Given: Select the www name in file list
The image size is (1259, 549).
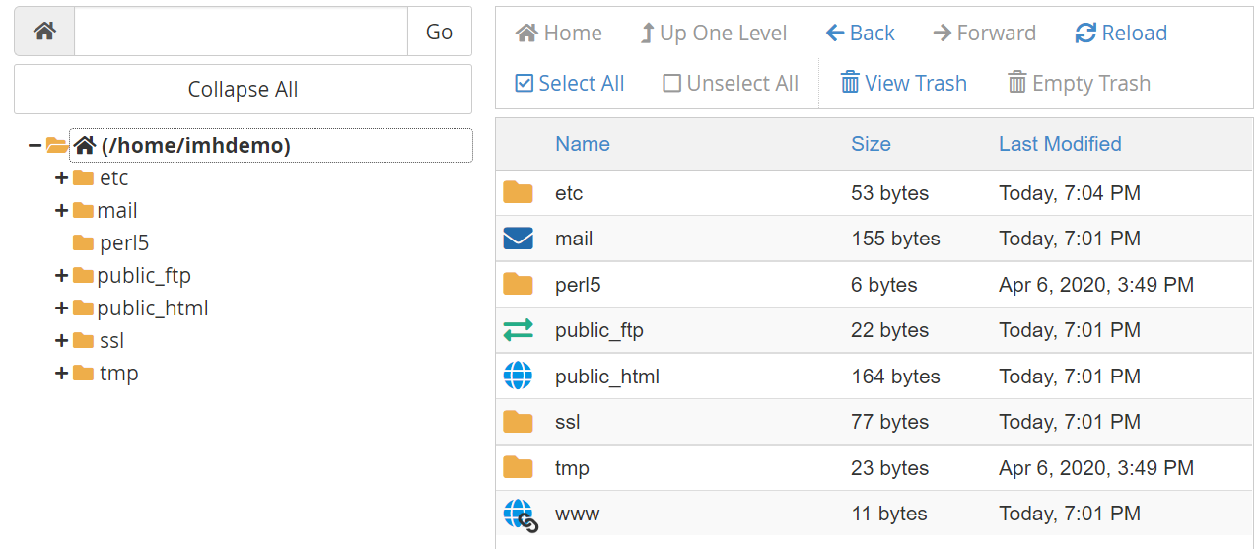Looking at the screenshot, I should [577, 514].
